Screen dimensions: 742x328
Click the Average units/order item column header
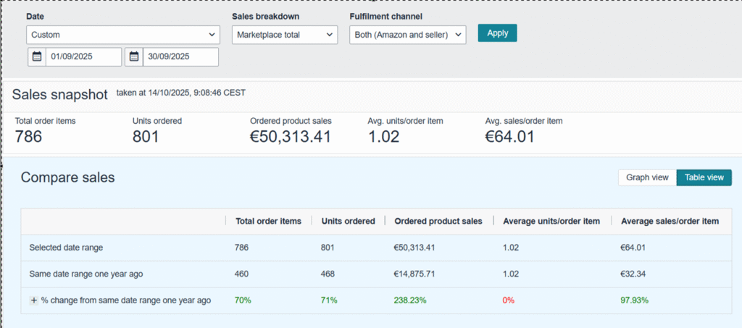(551, 222)
